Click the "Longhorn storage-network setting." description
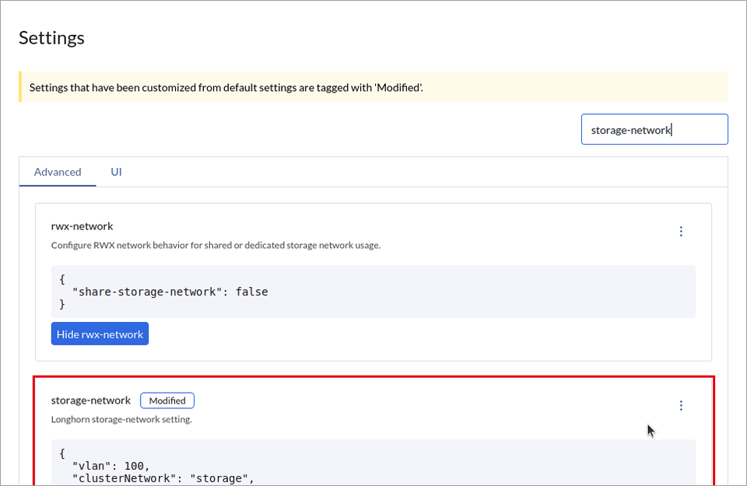The image size is (747, 486). 121,420
